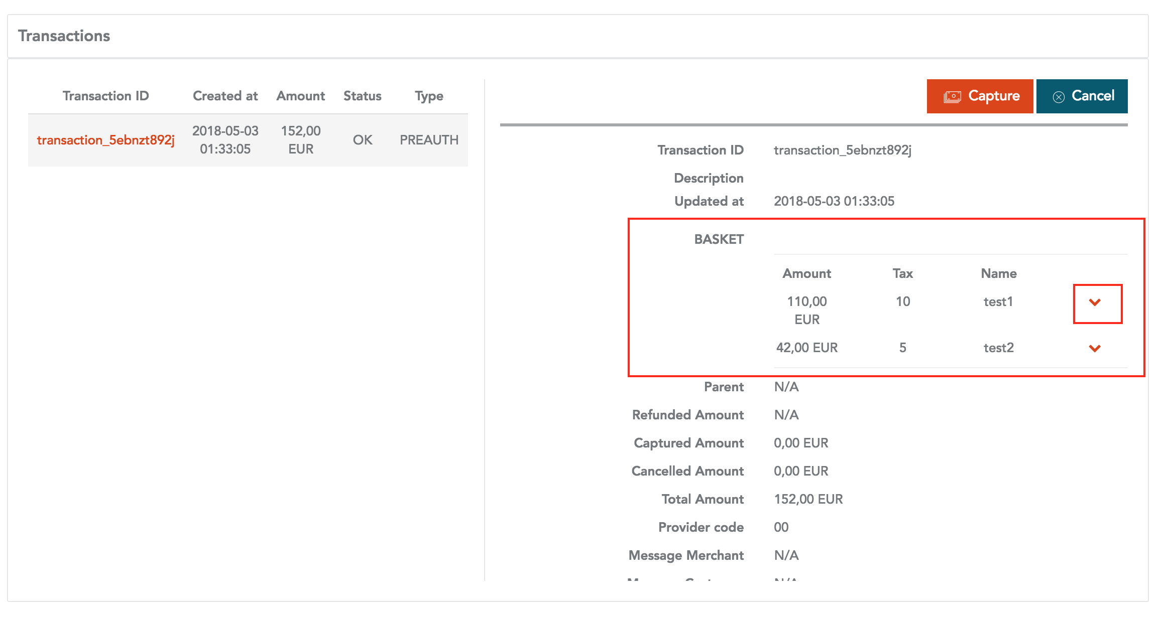This screenshot has height=617, width=1164.
Task: Click the Updated at timestamp value
Action: (834, 201)
